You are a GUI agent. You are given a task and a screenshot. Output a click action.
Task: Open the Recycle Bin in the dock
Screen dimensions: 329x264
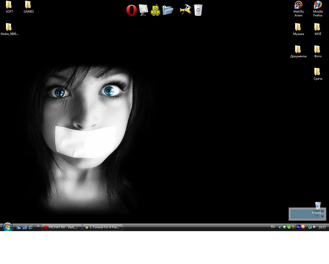click(x=198, y=10)
